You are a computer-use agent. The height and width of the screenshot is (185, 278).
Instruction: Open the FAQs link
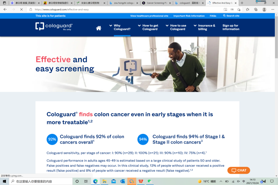coord(213,16)
